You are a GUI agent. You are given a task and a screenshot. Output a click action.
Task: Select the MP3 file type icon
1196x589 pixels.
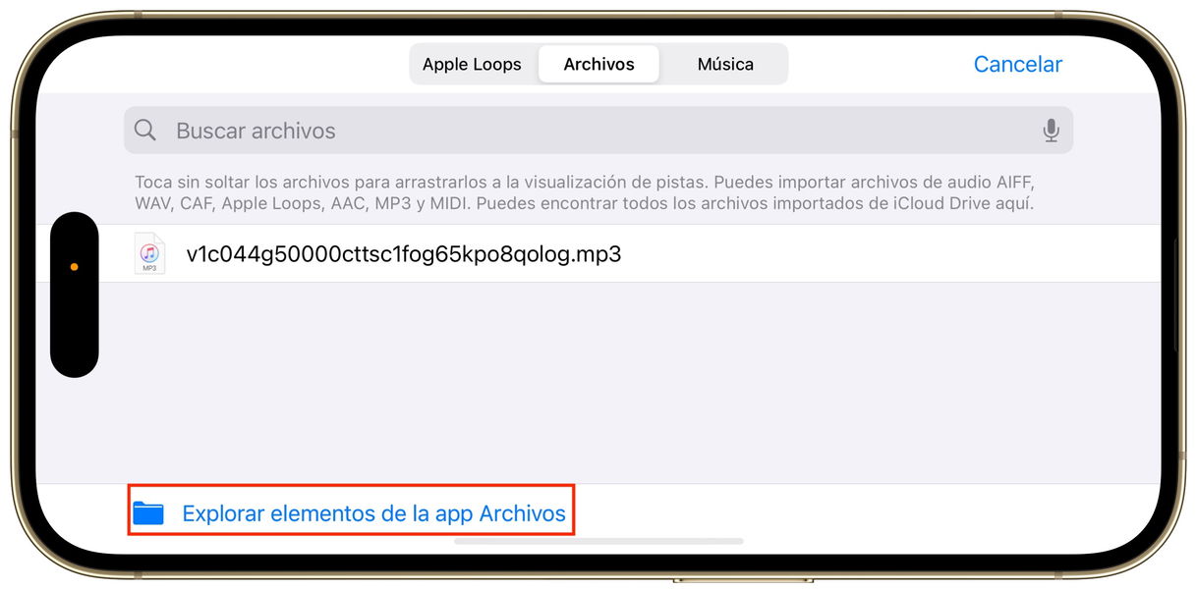pos(149,254)
